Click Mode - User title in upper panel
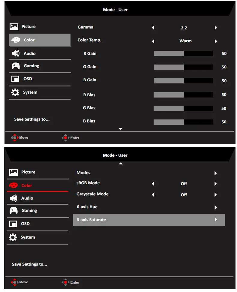The width and height of the screenshot is (237, 292). (x=115, y=10)
